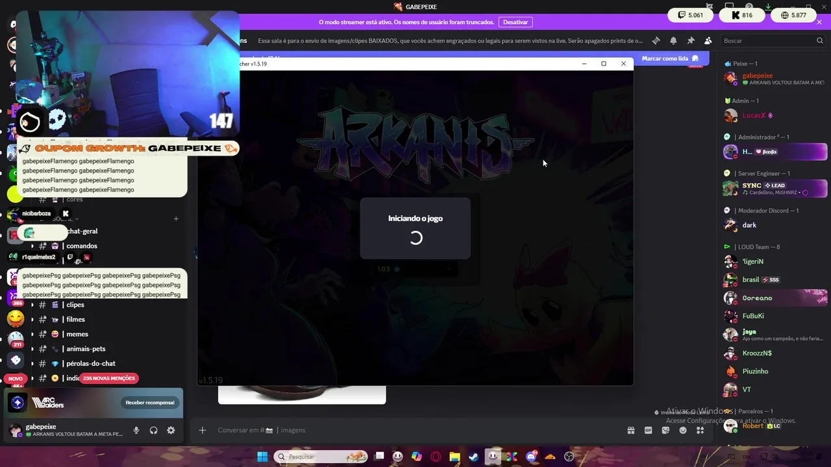Select member dark in the member list
831x467 pixels.
[x=775, y=225]
